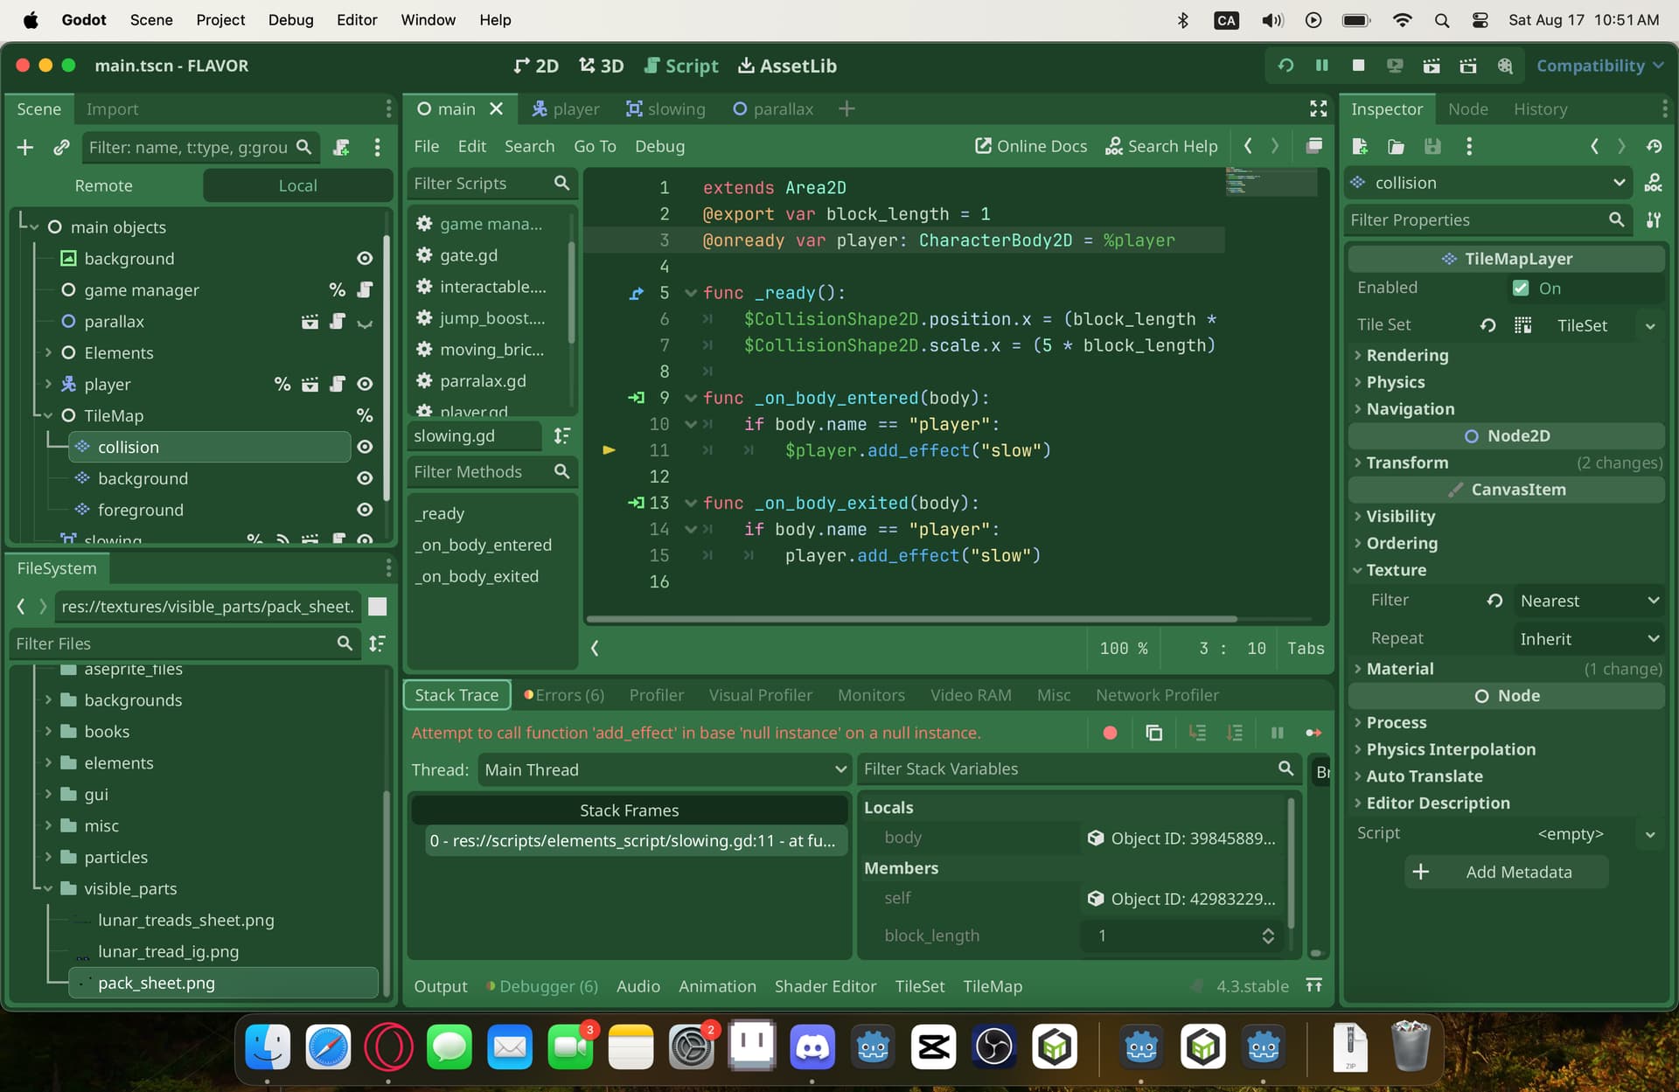Switch scene tree to Remote view
This screenshot has height=1092, width=1679.
click(104, 185)
